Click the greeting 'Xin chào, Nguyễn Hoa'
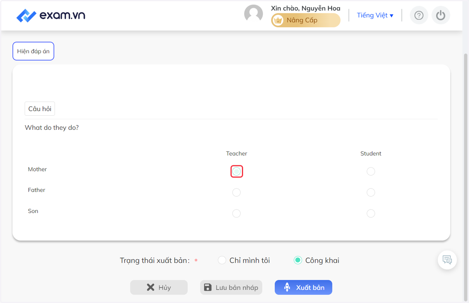The height and width of the screenshot is (303, 469). pyautogui.click(x=306, y=8)
